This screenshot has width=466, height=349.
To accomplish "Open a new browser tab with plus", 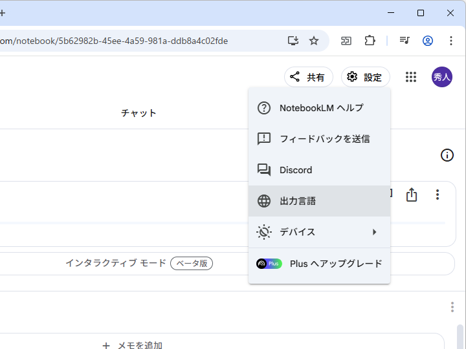I will click(3, 13).
